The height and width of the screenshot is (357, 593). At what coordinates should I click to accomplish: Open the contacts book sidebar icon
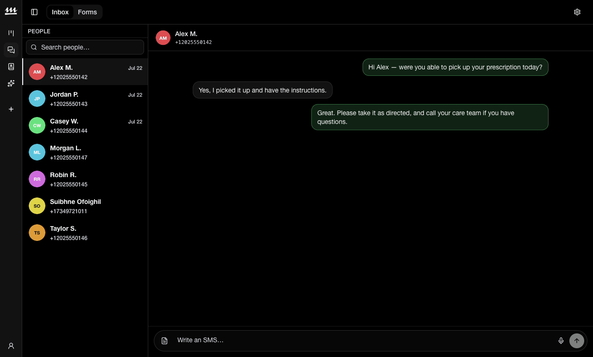point(11,67)
